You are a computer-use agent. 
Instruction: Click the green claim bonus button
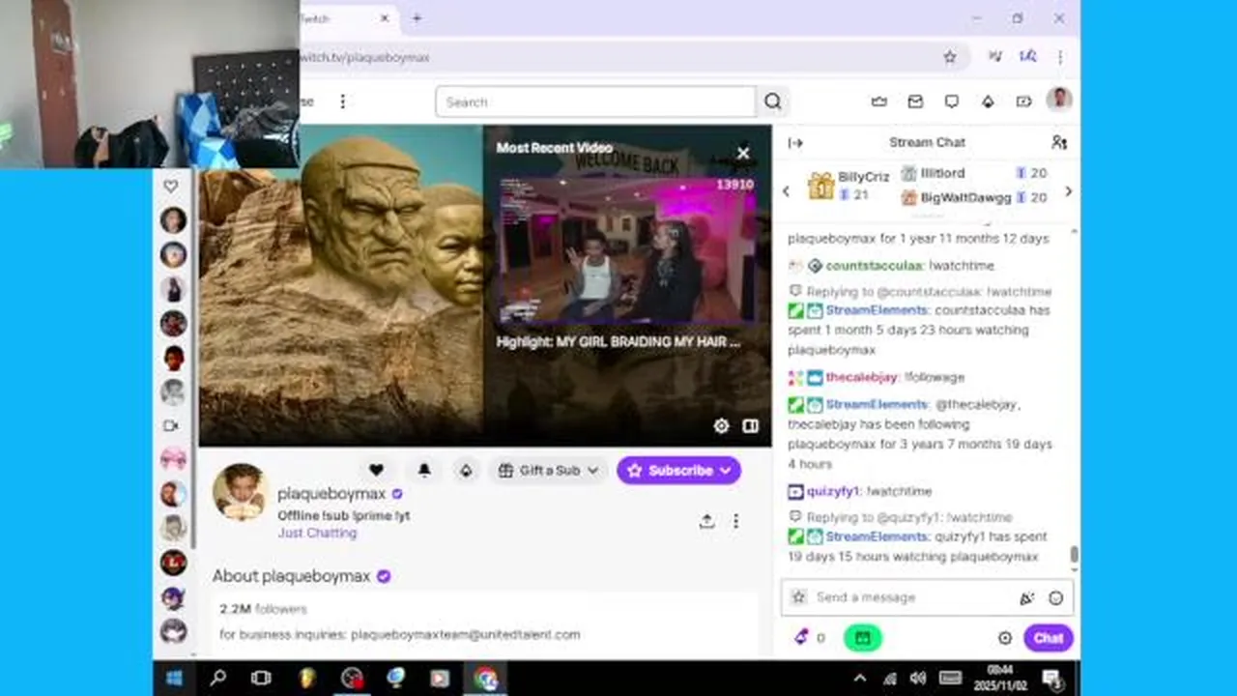(862, 638)
